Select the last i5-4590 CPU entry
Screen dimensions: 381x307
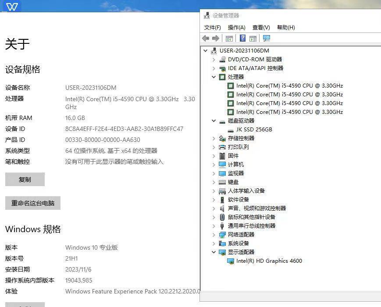pyautogui.click(x=290, y=112)
